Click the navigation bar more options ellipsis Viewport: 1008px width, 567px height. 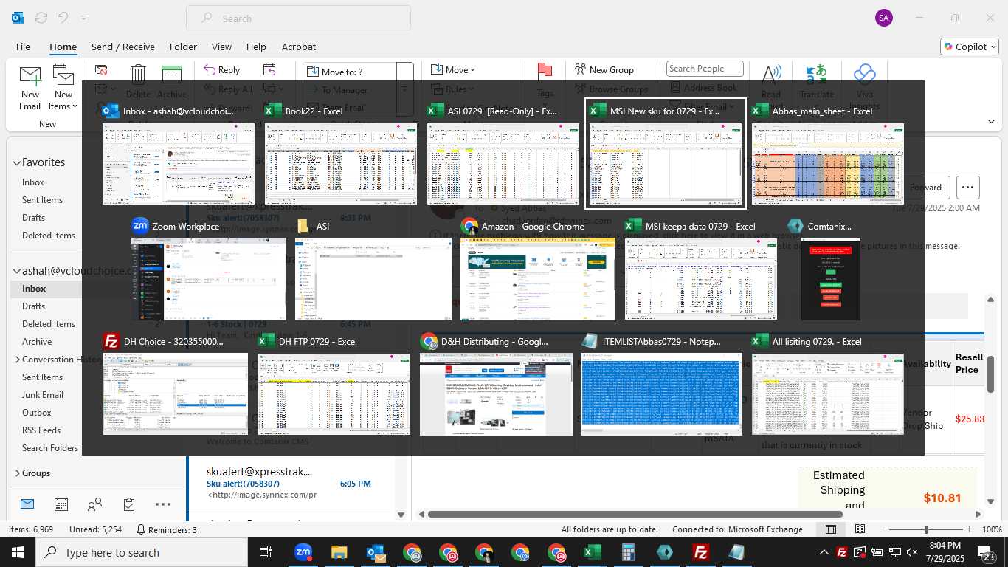coord(163,504)
